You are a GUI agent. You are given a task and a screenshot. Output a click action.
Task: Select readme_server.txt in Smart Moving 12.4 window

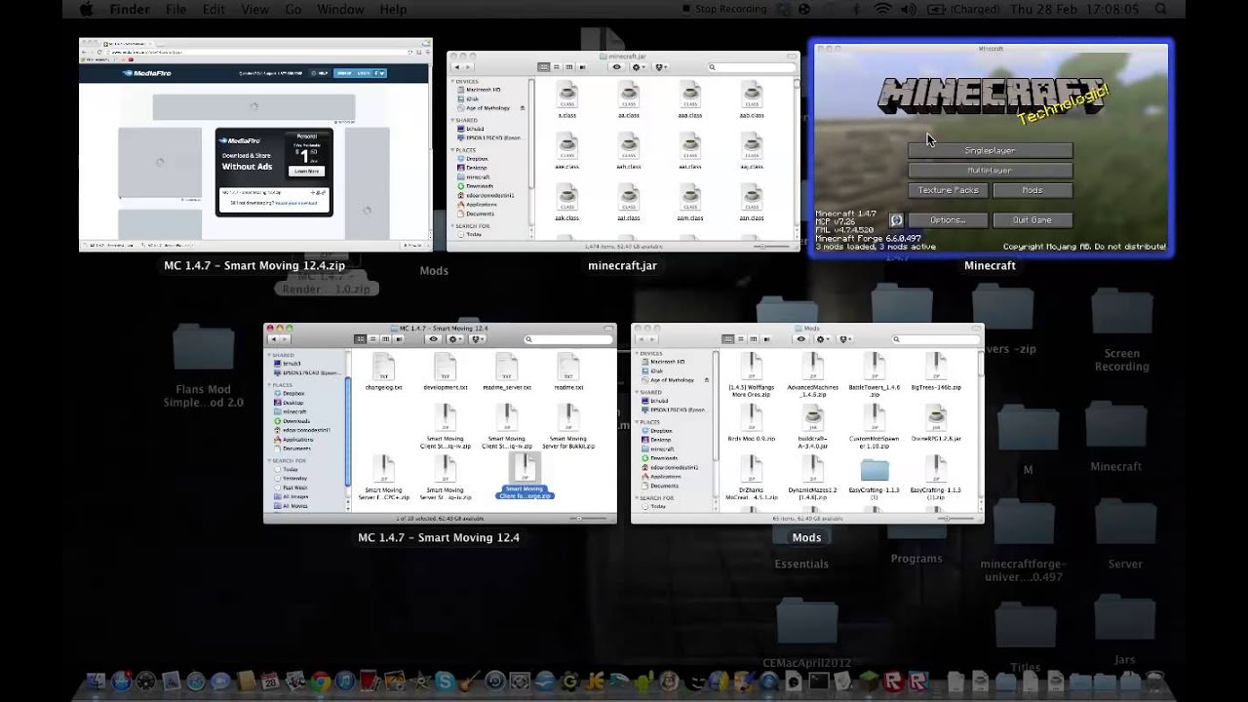[x=507, y=372]
